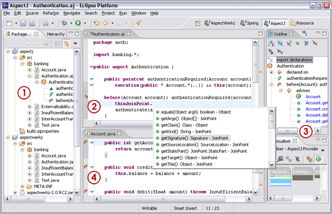
Task: Click the Collapse All icon in Package Explorer
Action: pos(58,43)
